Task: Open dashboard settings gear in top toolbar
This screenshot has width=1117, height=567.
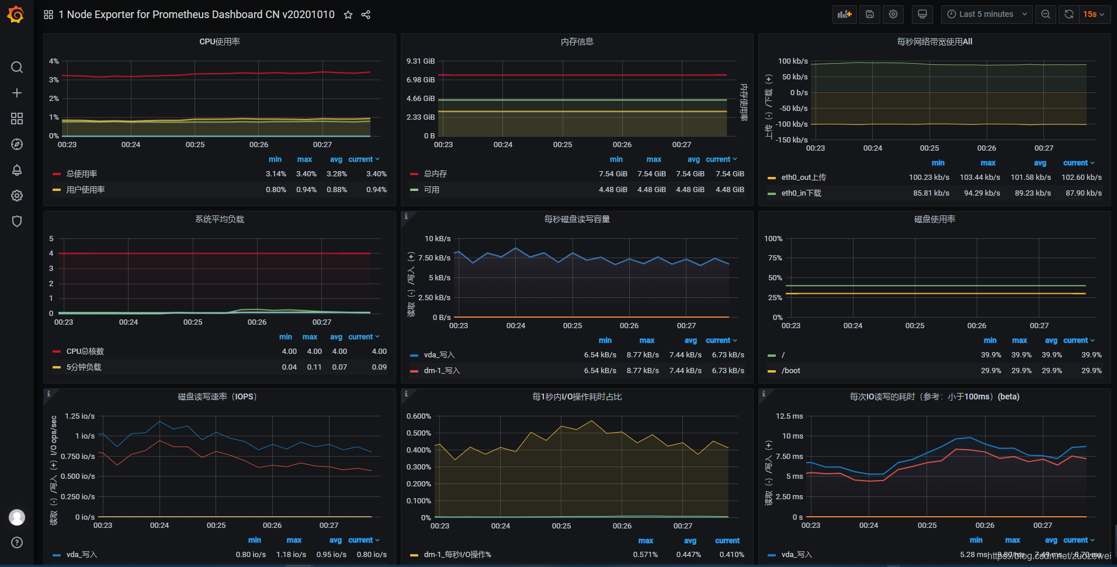Action: [x=893, y=14]
